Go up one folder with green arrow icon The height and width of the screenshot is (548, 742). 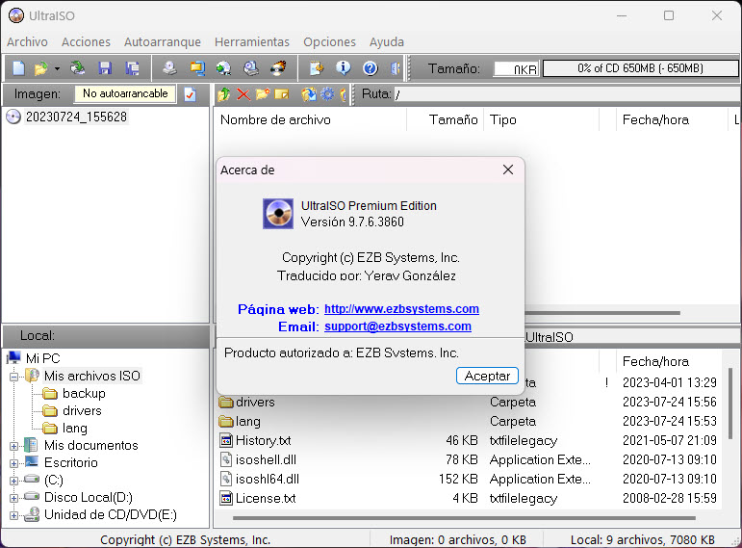point(224,94)
